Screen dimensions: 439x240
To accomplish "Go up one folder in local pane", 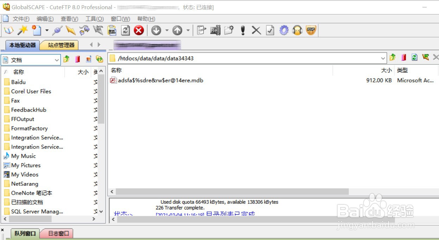I will (x=66, y=59).
